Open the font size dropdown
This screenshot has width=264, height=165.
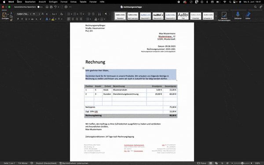[37, 14]
